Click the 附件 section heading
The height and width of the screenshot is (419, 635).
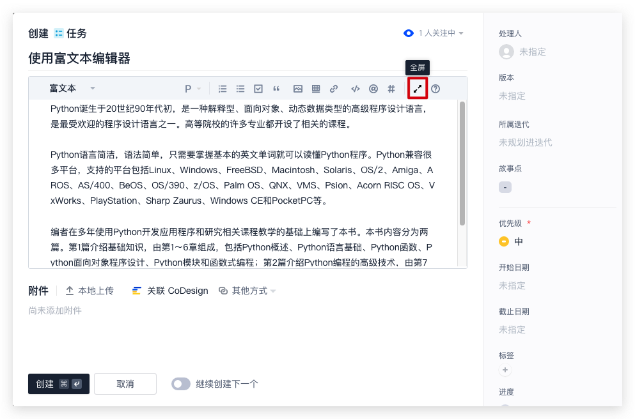(38, 291)
